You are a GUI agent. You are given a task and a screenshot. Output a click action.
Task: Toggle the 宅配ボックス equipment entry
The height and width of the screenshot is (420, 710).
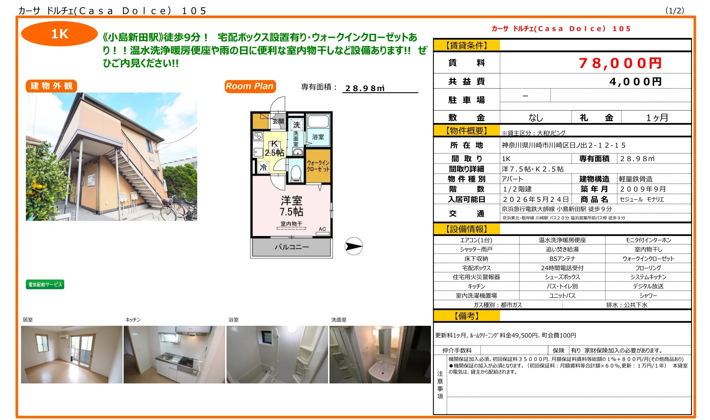476,267
